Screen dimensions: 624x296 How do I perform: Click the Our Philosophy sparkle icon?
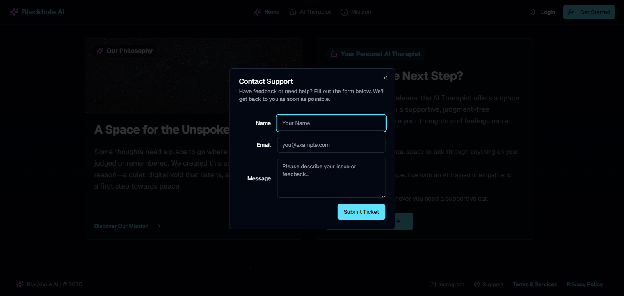coord(100,51)
